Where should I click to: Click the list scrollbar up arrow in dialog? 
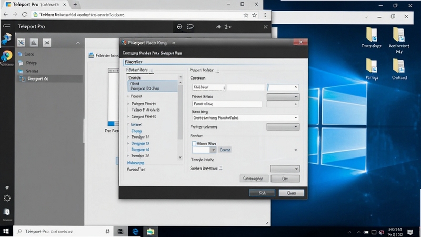pyautogui.click(x=180, y=83)
